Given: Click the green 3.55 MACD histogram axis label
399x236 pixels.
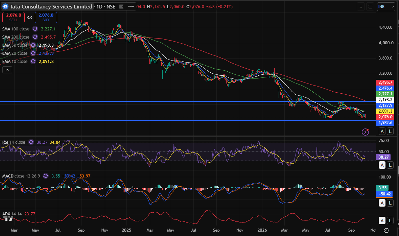Looking at the screenshot, I should 382,188.
